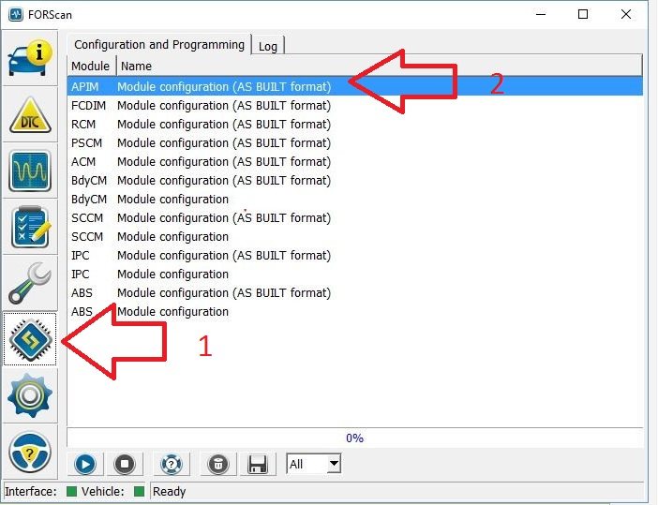Click the Play run button
This screenshot has height=505, width=658.
(x=85, y=464)
